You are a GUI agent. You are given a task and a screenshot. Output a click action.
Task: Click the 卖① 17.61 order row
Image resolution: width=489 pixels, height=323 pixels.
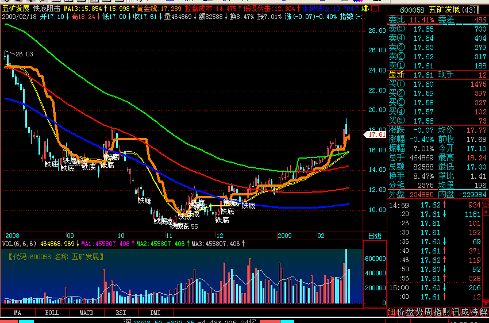click(x=437, y=66)
